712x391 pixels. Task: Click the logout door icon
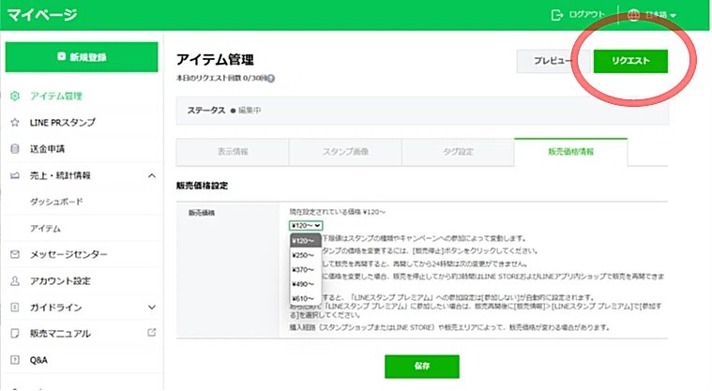[x=556, y=15]
